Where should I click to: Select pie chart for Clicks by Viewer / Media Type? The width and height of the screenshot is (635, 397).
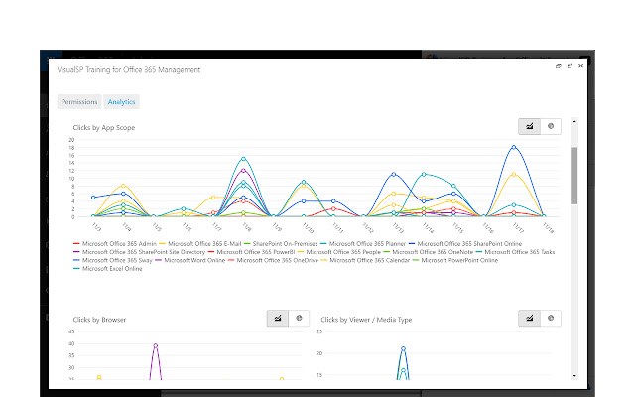coord(551,318)
